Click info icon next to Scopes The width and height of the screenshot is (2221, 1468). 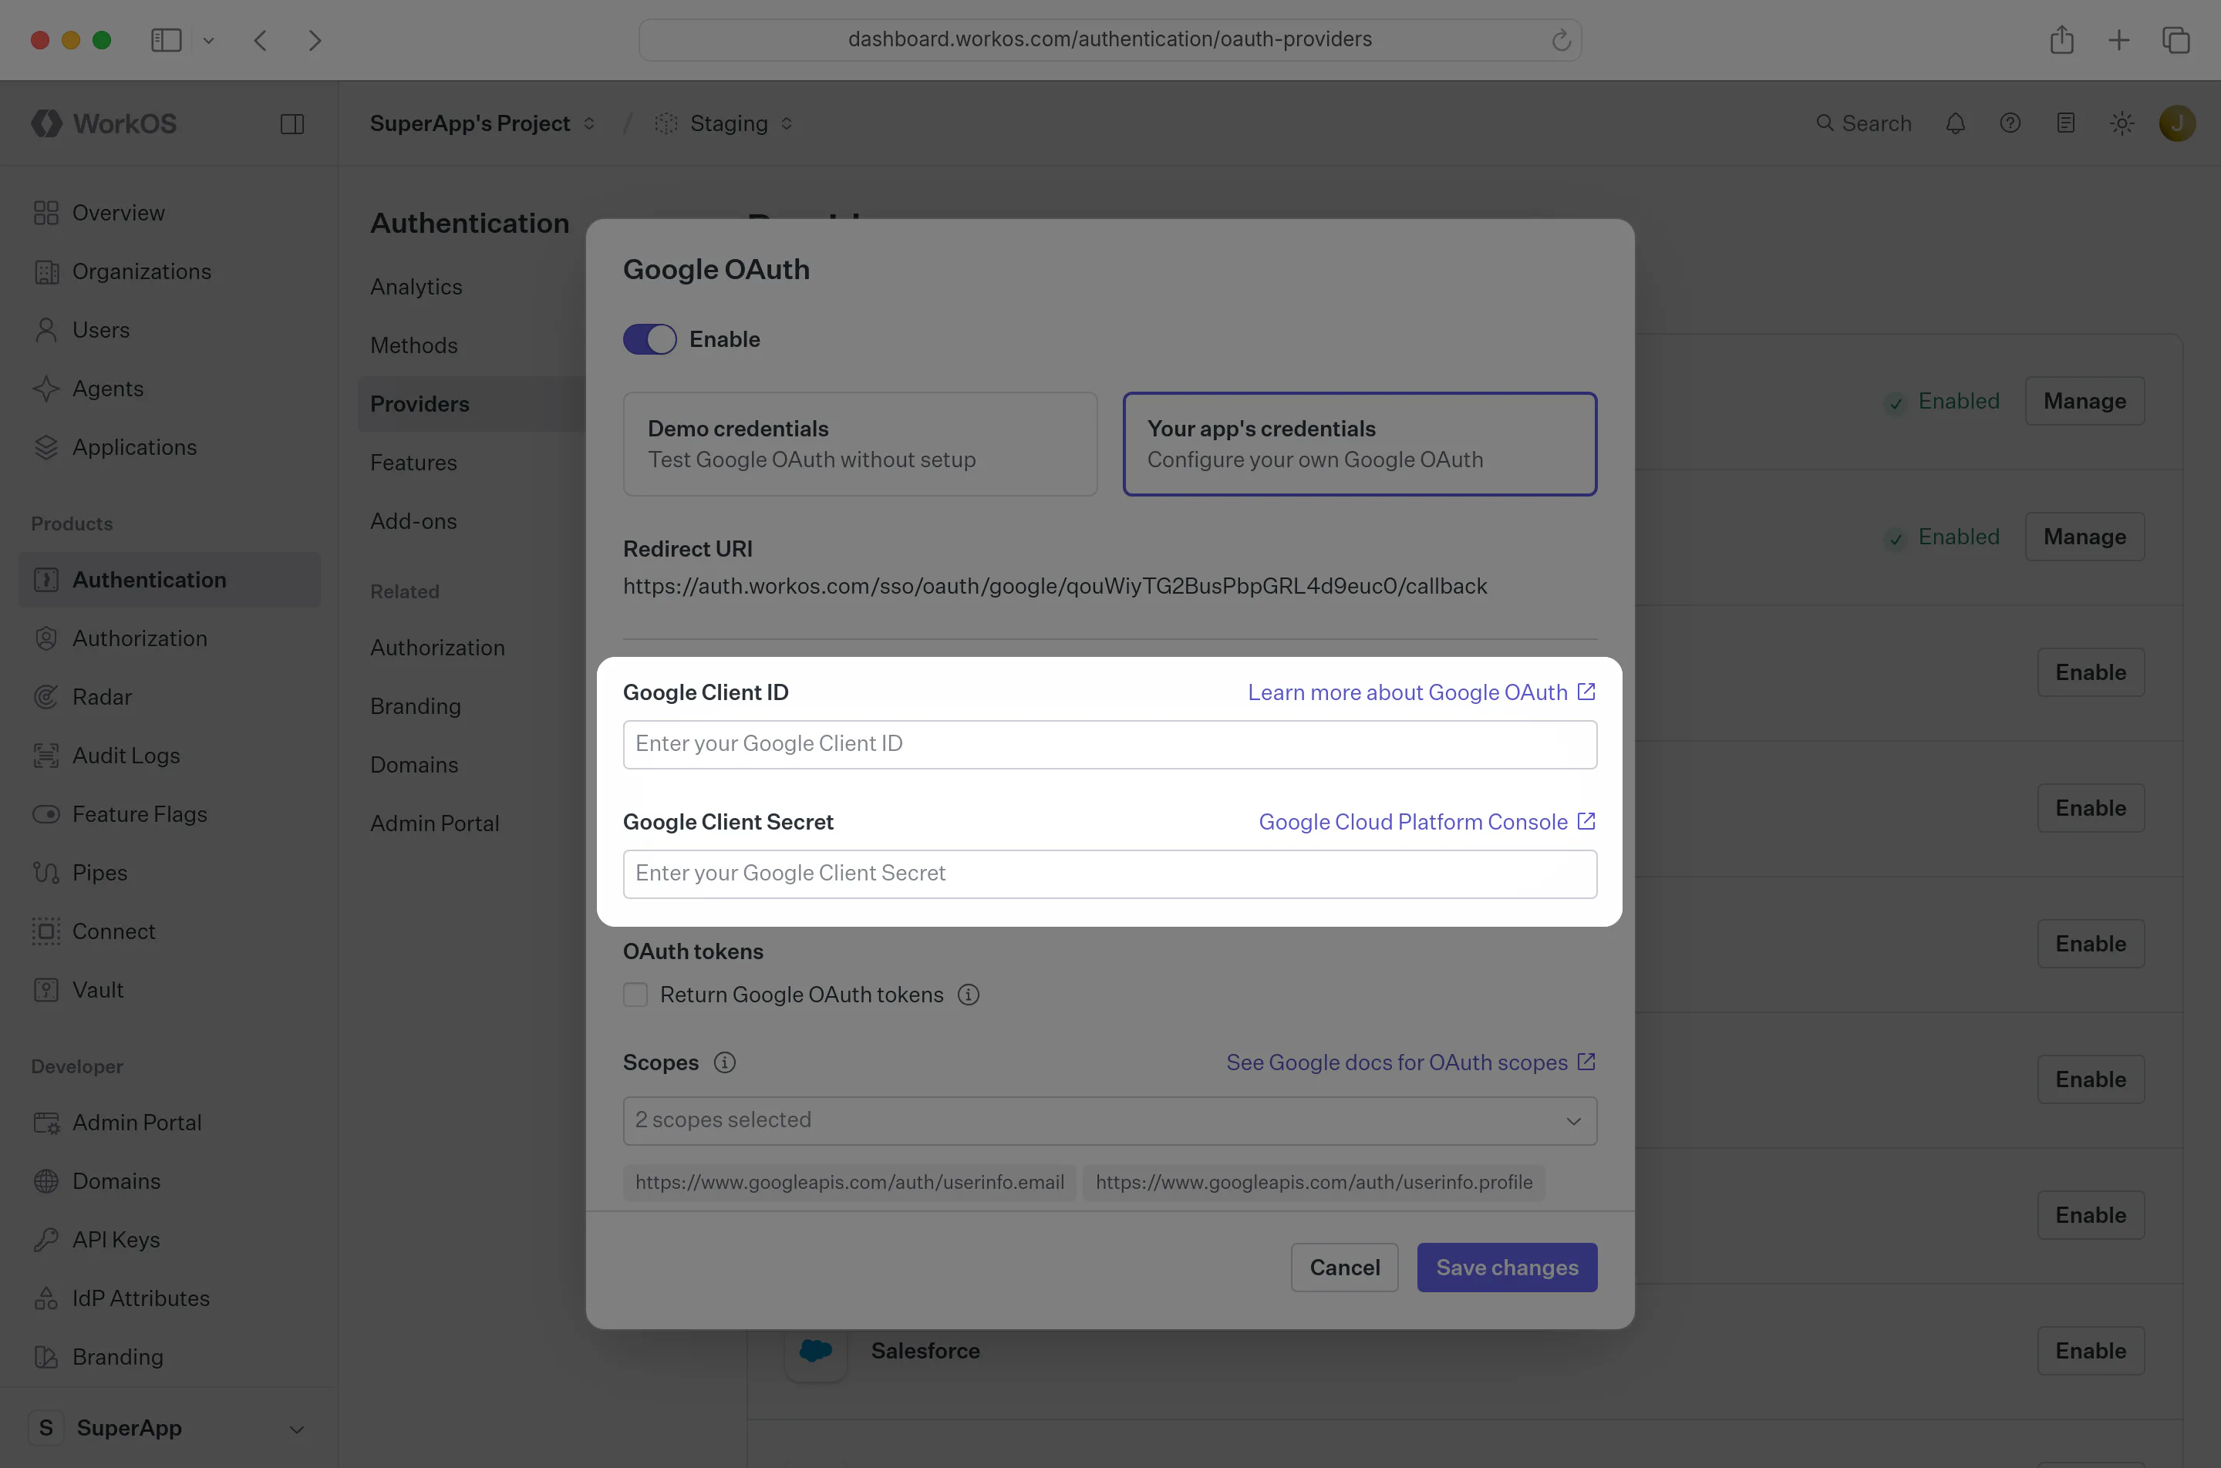tap(725, 1062)
